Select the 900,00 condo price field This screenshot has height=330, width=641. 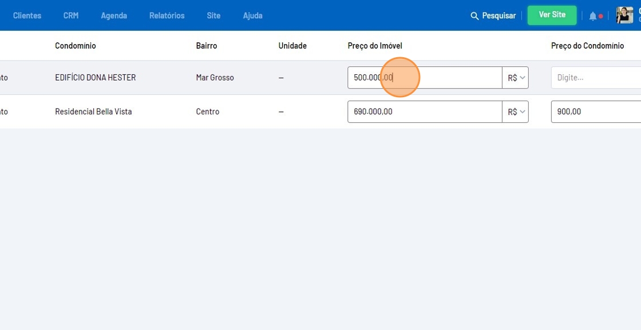click(595, 112)
